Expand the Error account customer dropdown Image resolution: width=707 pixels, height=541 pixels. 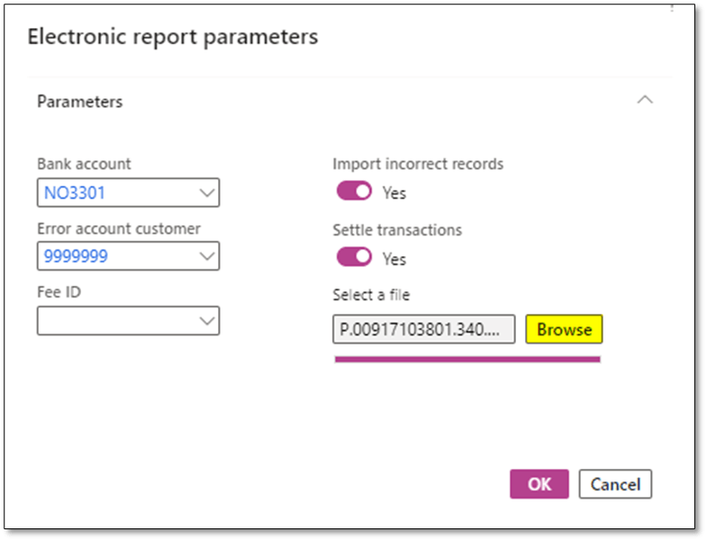206,256
